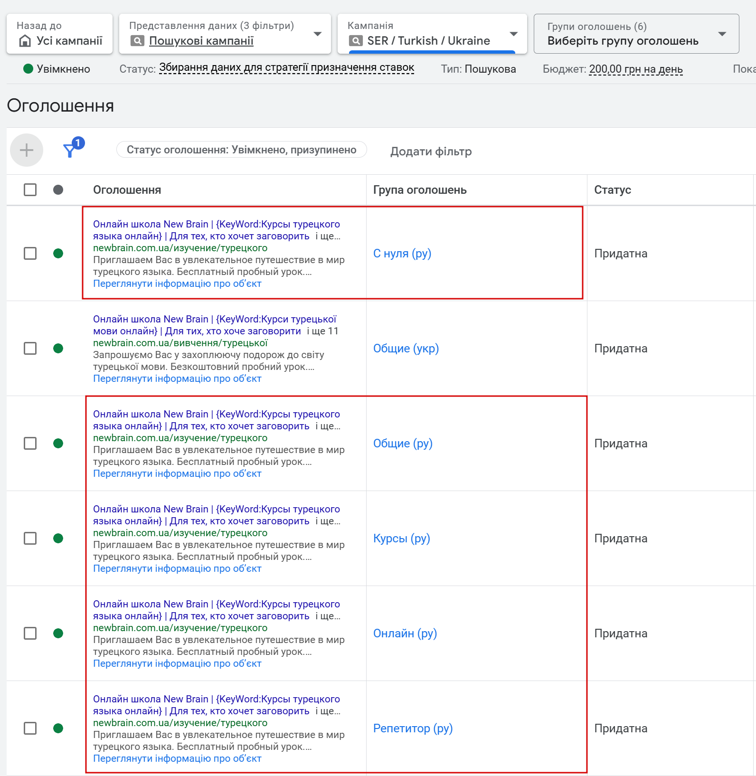Screen dimensions: 756x776
Task: Open Пошукові кампанії data view
Action: point(201,41)
